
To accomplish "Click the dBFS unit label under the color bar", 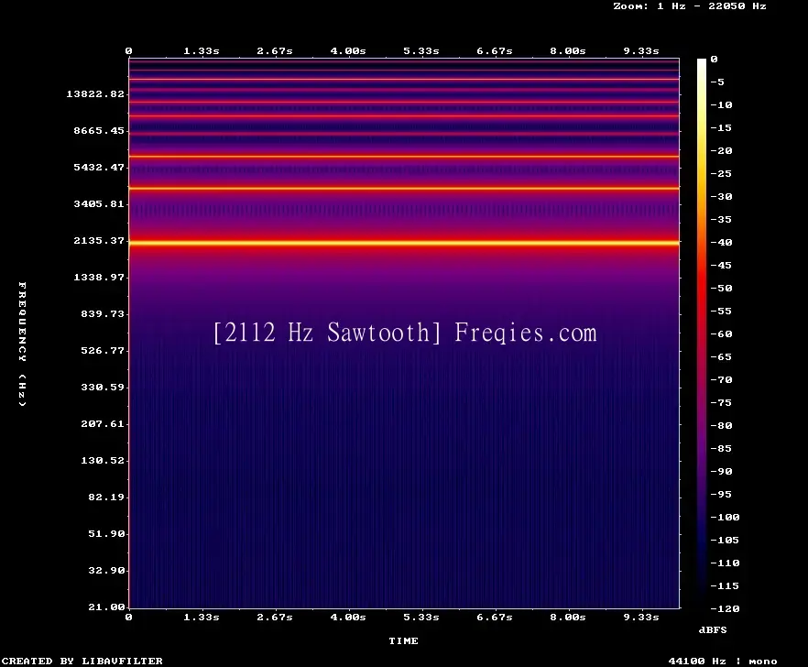I will click(713, 629).
